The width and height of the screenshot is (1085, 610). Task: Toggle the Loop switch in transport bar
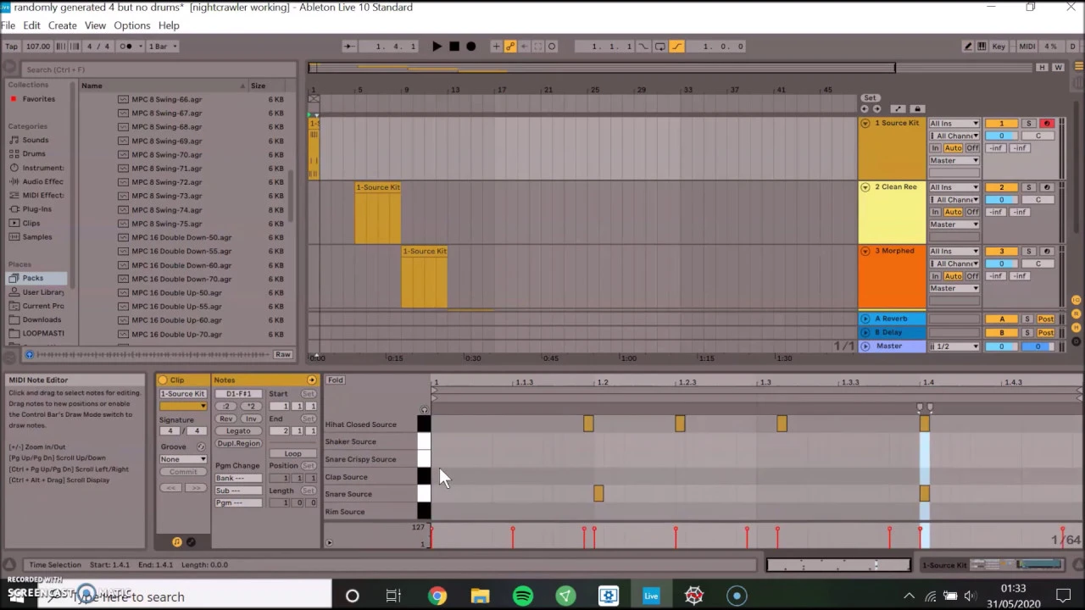point(660,47)
